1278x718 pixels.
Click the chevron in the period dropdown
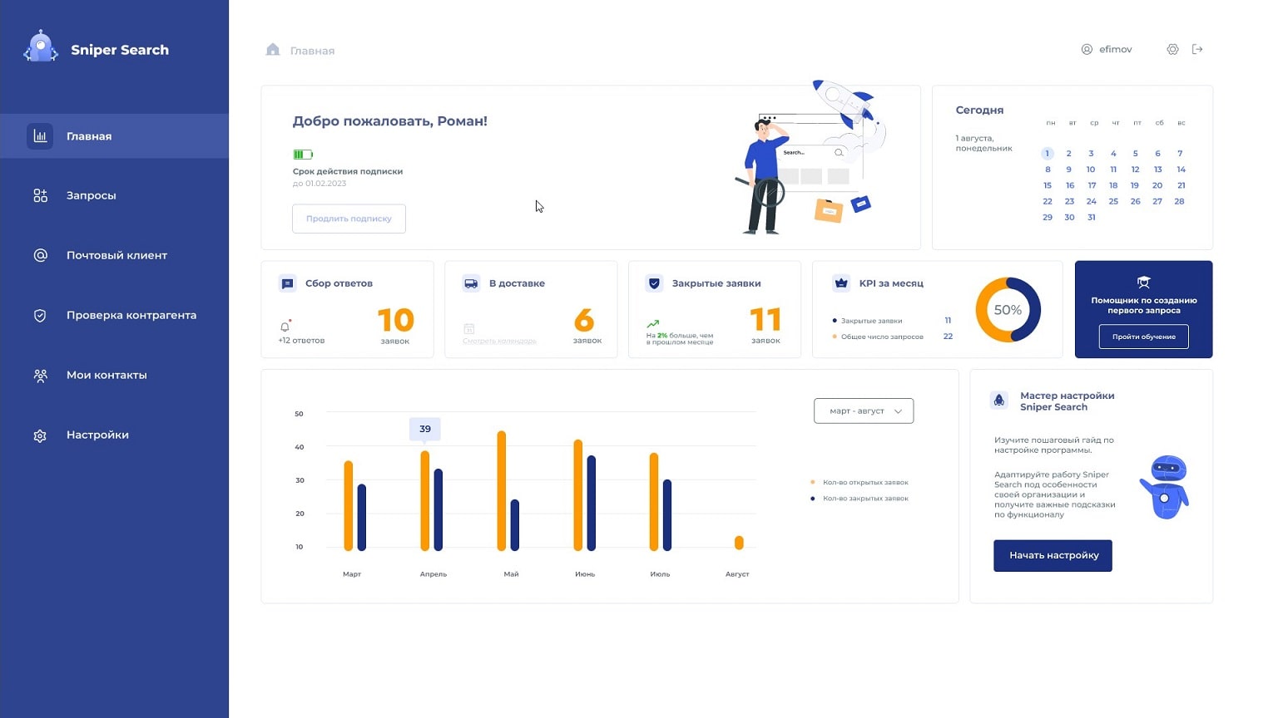tap(898, 411)
